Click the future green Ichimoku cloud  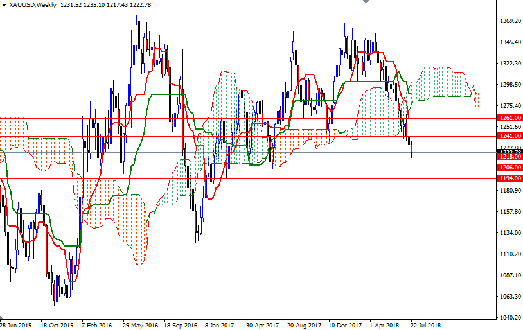(443, 83)
